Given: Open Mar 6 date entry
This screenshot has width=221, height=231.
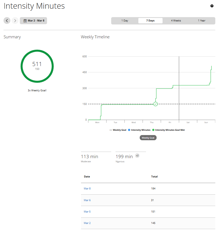Looking at the screenshot, I should pos(87,200).
